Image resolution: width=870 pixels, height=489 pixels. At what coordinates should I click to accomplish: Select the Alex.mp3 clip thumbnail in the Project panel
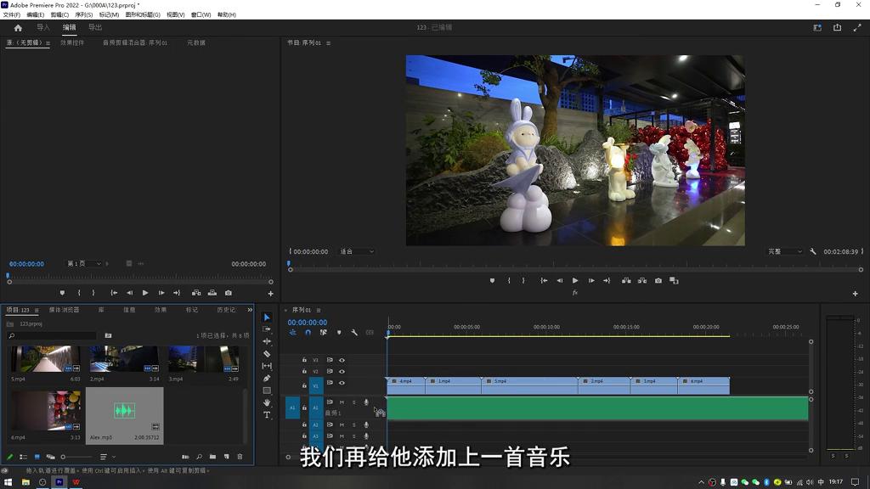click(x=125, y=414)
